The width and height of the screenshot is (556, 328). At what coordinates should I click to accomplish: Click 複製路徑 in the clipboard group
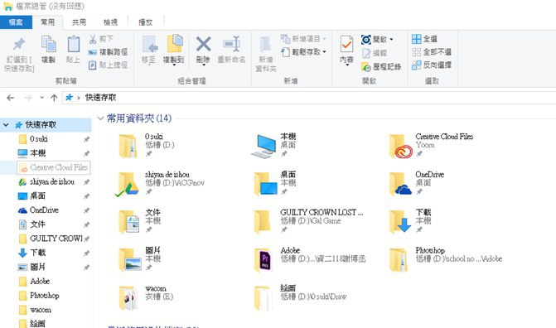click(x=108, y=52)
